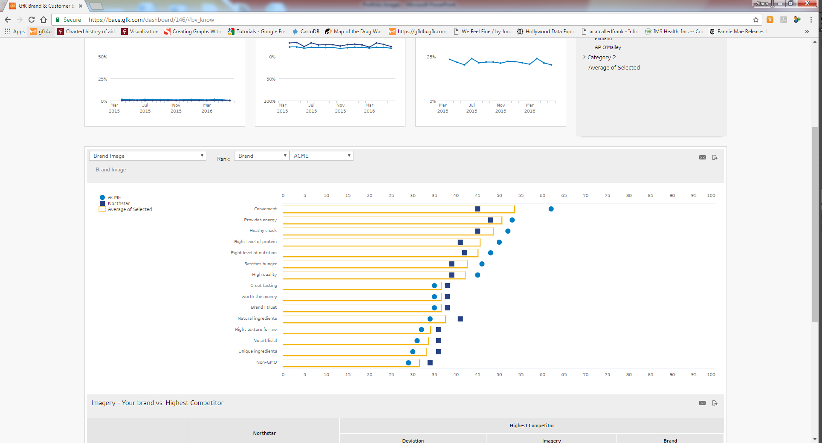Email the Brand Image chart
Viewport: 822px width, 443px height.
[x=703, y=157]
